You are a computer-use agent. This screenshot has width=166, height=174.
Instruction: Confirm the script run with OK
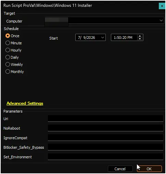point(149,169)
